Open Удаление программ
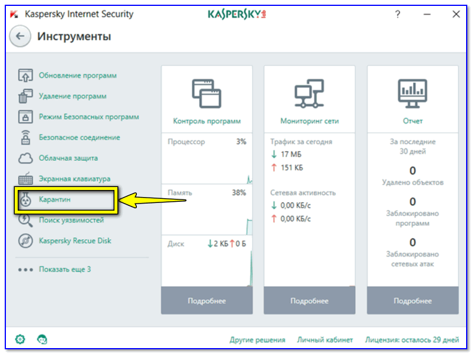 pyautogui.click(x=73, y=96)
